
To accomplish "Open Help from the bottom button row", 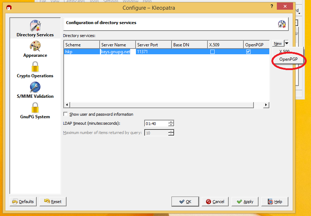I will pyautogui.click(x=275, y=202).
